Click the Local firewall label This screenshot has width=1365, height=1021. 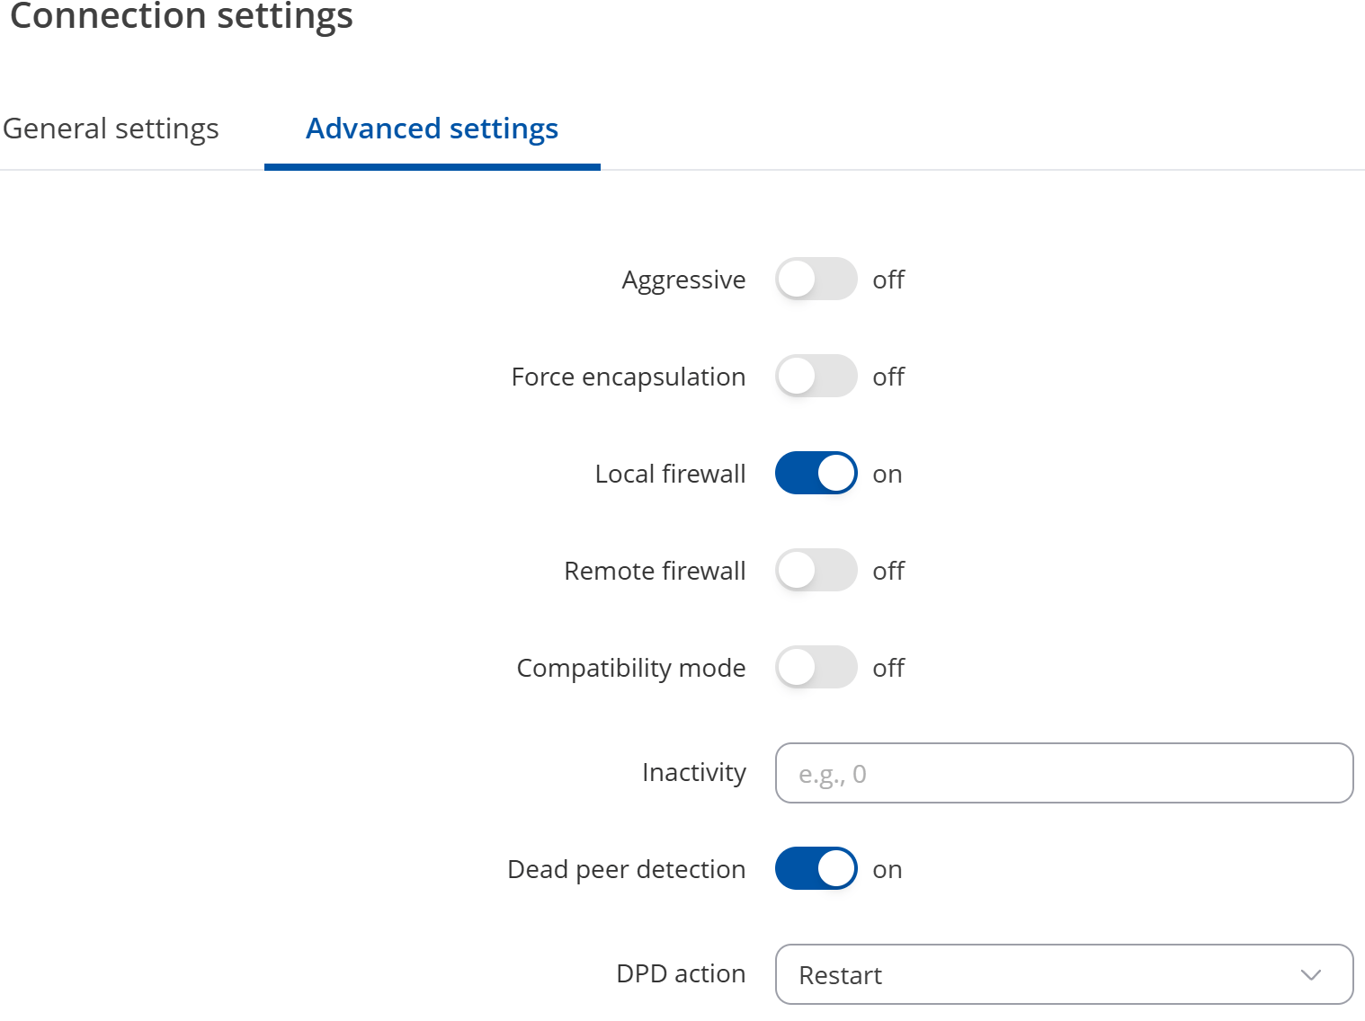coord(669,473)
